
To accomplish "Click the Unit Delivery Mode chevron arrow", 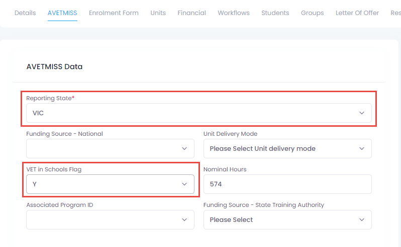I will point(362,148).
